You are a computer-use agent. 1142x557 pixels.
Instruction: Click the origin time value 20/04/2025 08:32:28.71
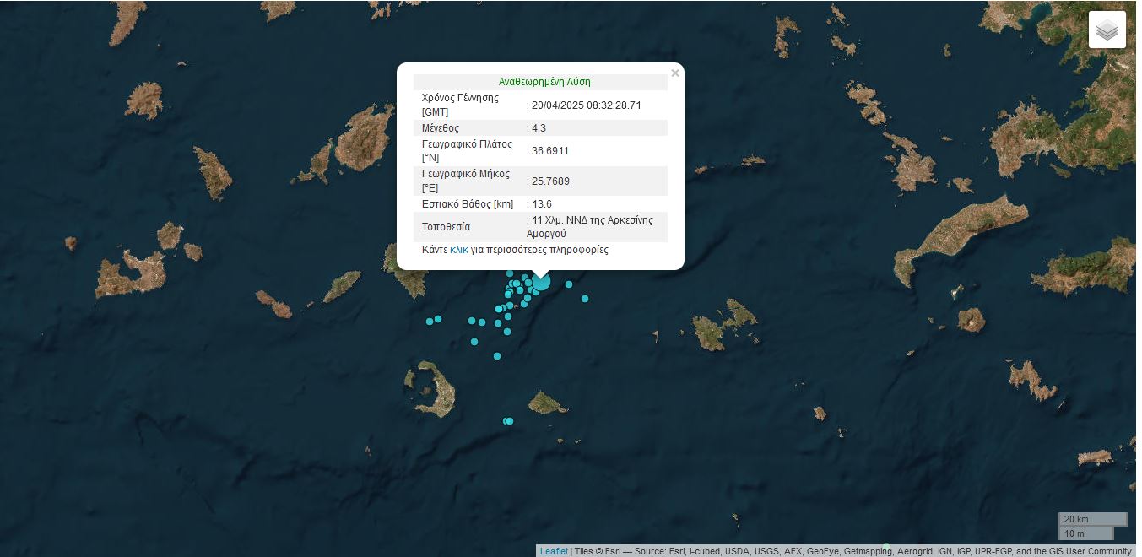point(586,105)
